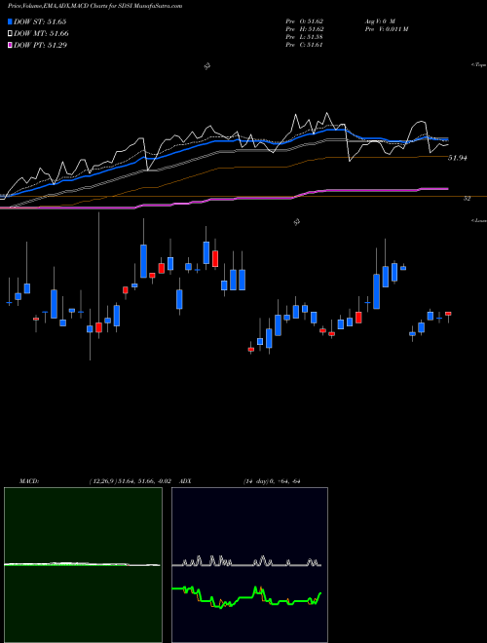Click the 'Pre L: 51.58' value
Image resolution: width=487 pixels, height=643 pixels.
coord(306,37)
